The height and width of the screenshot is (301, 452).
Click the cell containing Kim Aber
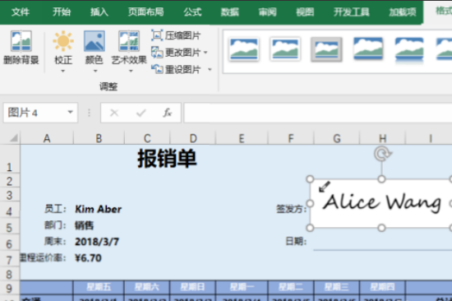click(x=98, y=209)
